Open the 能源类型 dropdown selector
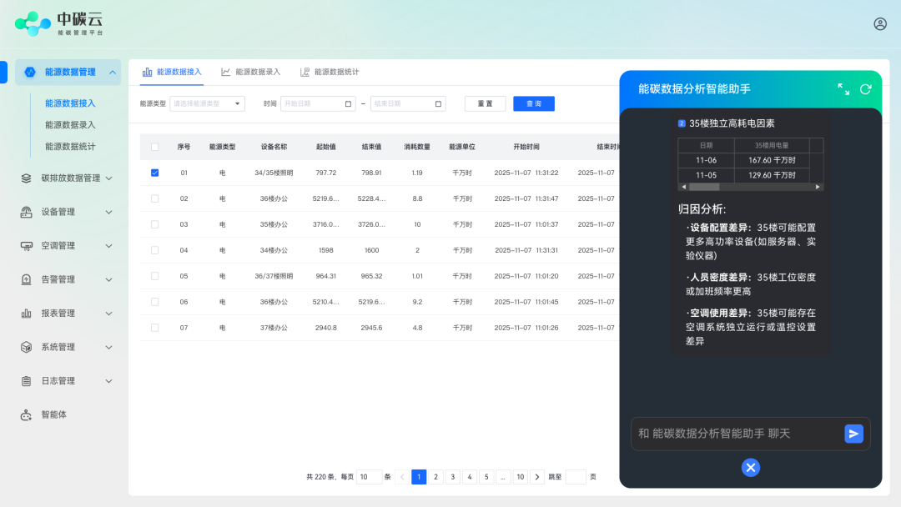Image resolution: width=901 pixels, height=507 pixels. (207, 104)
